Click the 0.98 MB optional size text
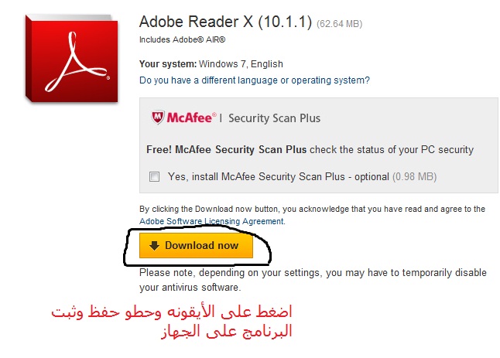 [414, 176]
